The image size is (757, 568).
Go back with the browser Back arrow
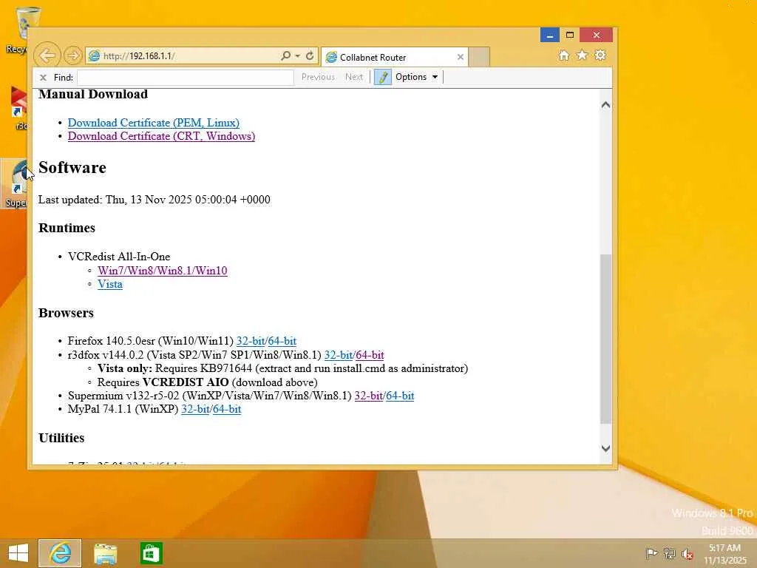(47, 55)
